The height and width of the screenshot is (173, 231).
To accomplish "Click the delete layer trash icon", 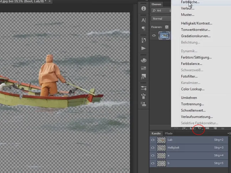I will click(x=223, y=128).
